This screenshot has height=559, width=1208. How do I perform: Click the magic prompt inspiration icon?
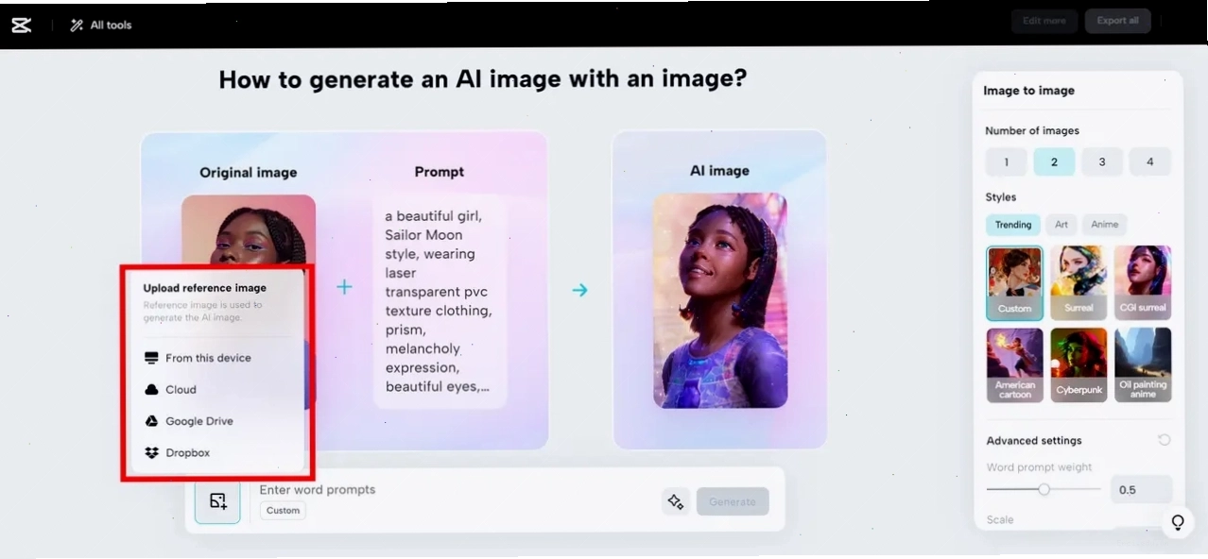(x=675, y=501)
